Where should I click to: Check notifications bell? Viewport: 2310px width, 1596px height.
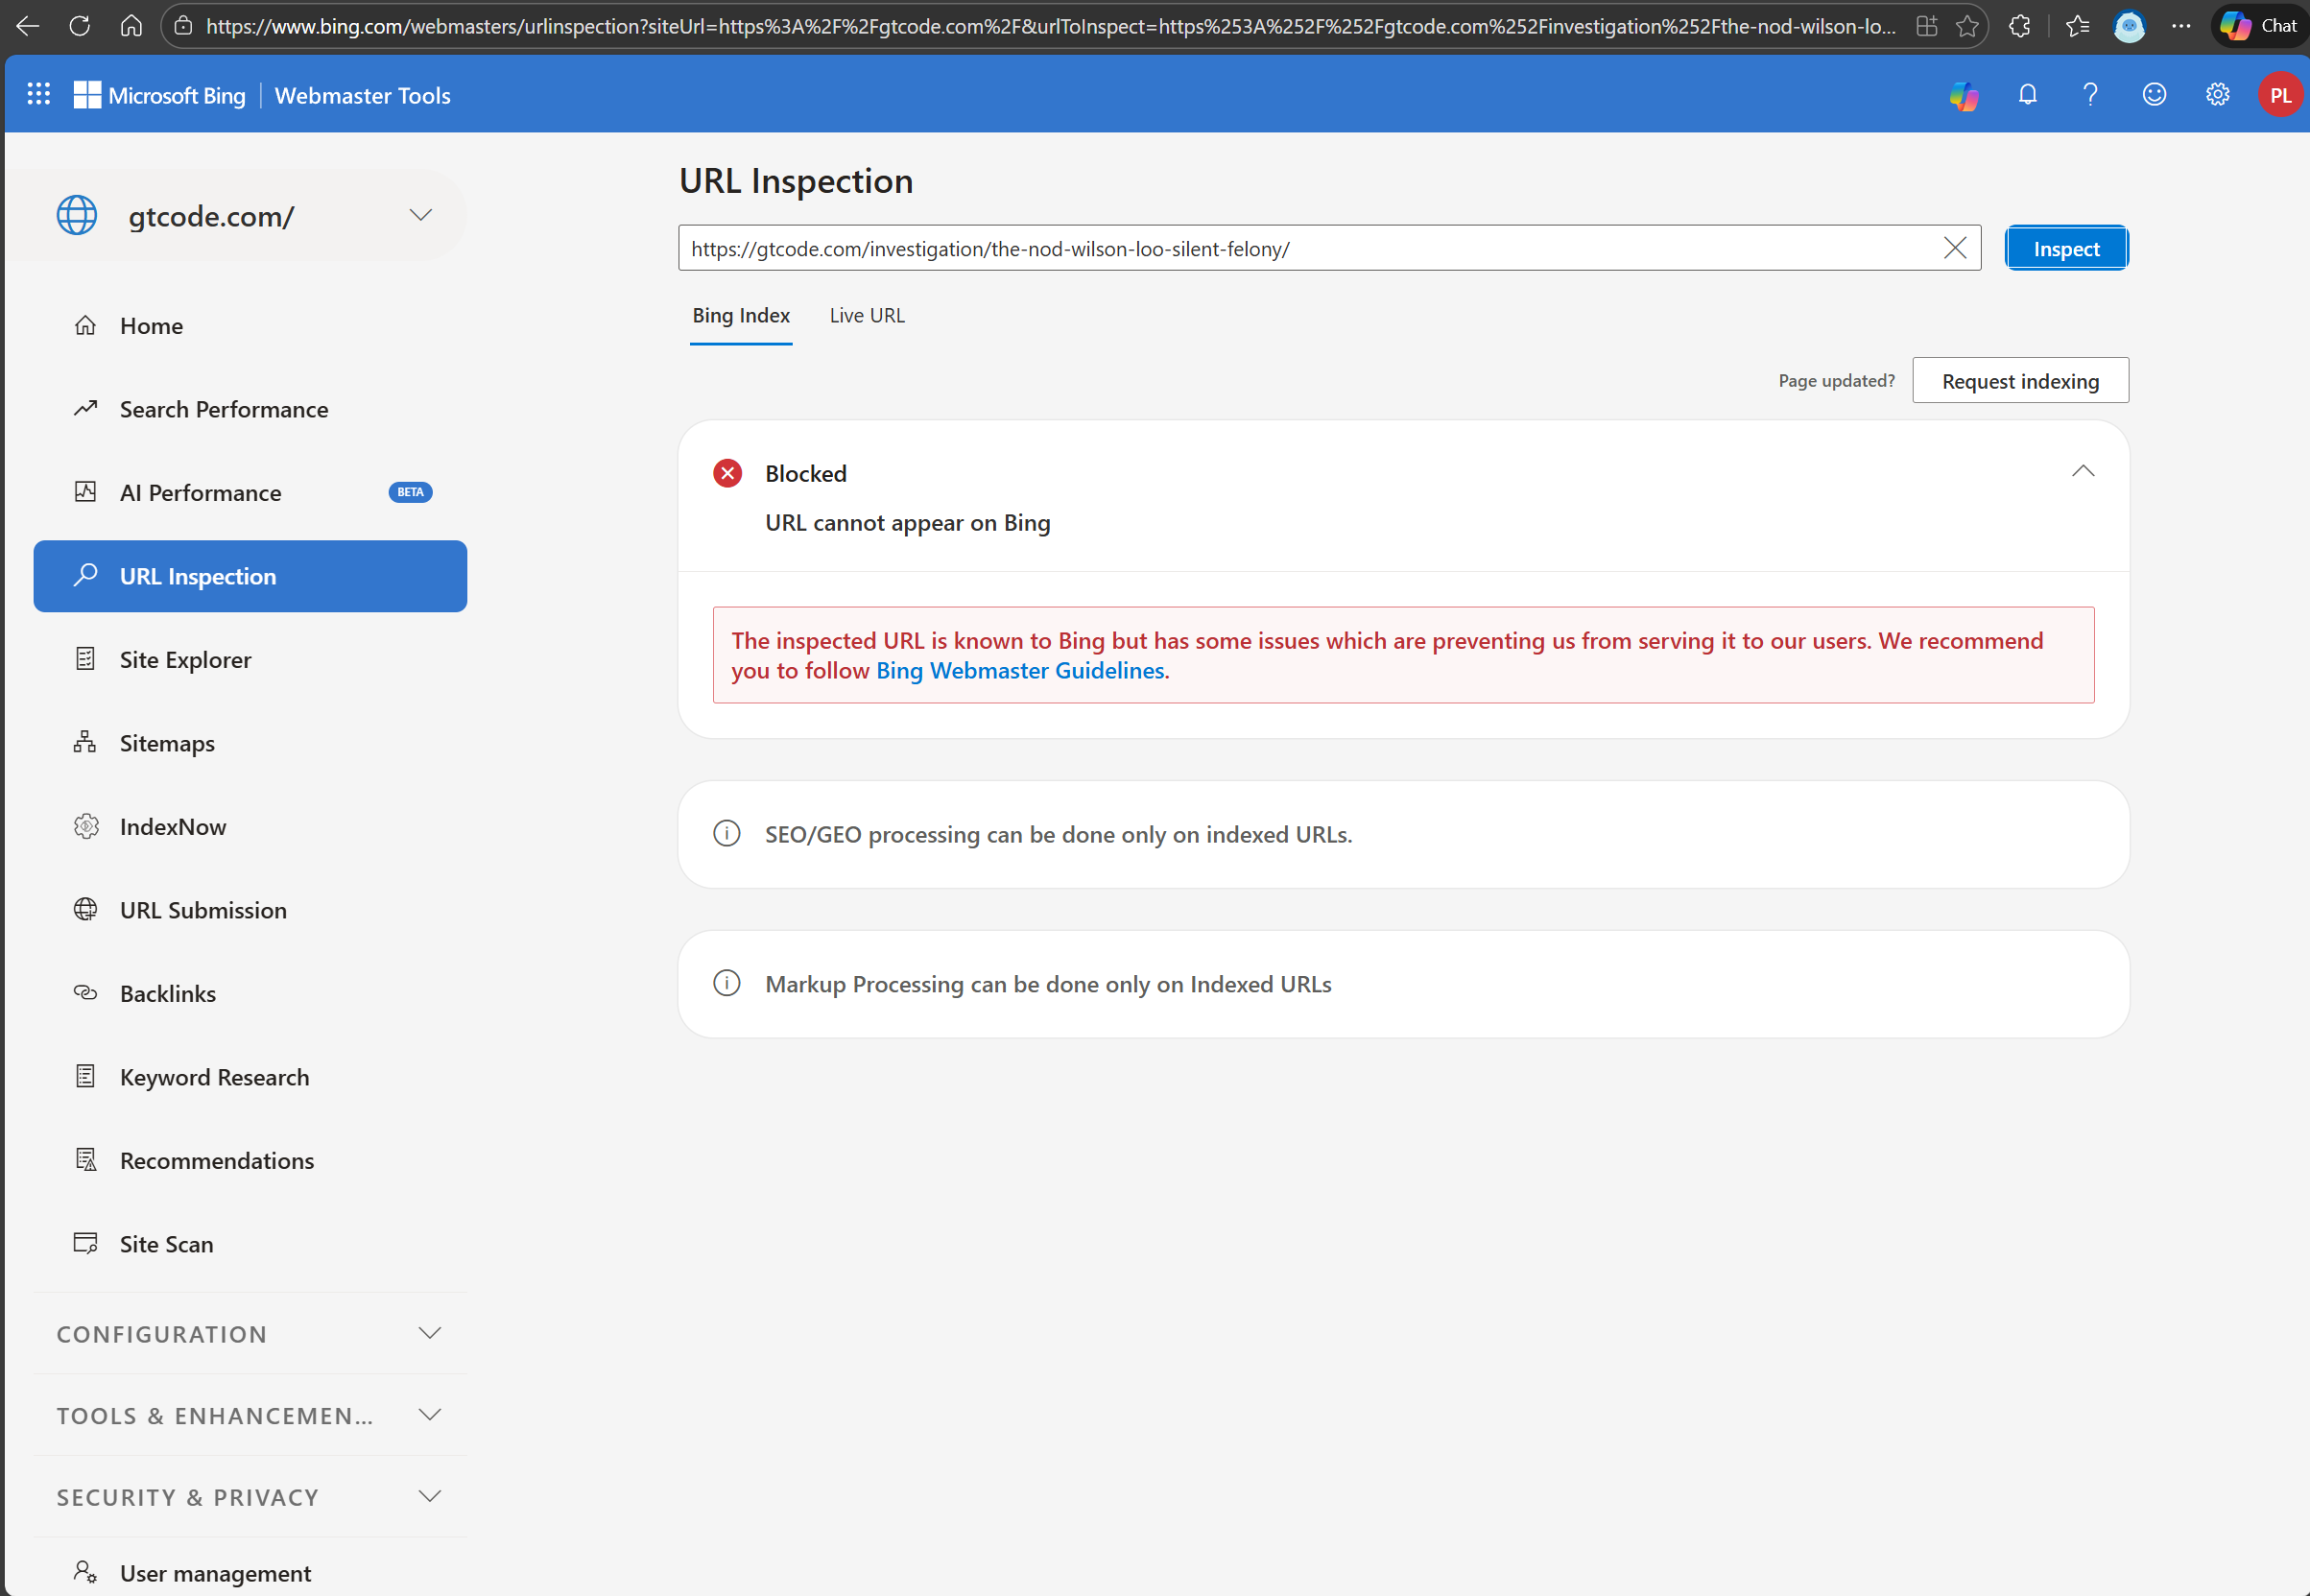point(2027,95)
